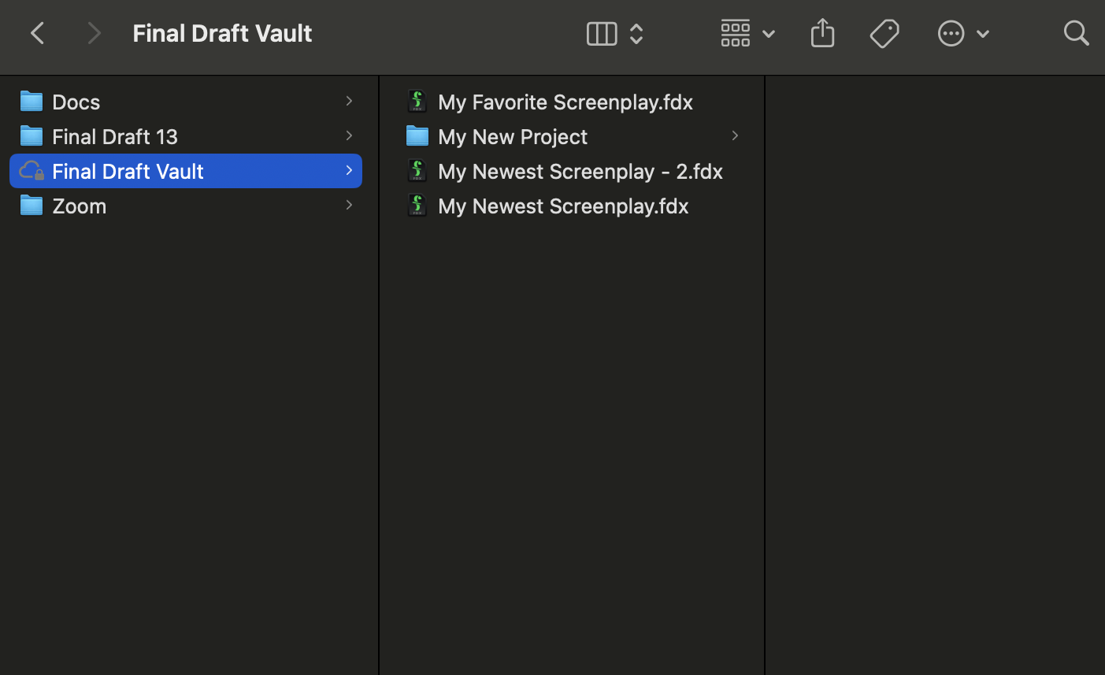1105x675 pixels.
Task: Click My Favorite Screenplay.fdx file icon
Action: click(417, 102)
